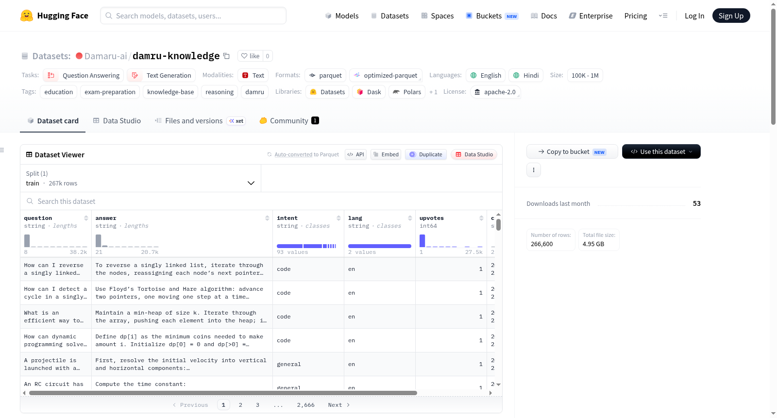
Task: Select the Text modality tag
Action: tap(253, 75)
